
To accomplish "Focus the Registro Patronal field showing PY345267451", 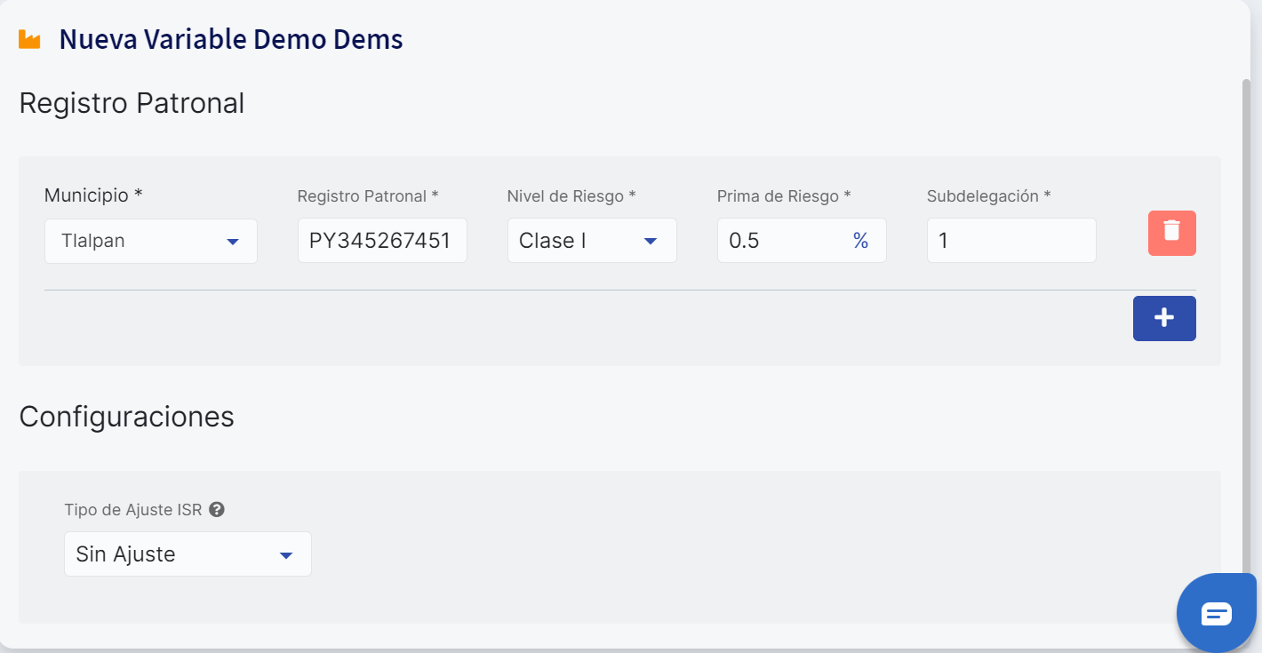I will [382, 241].
